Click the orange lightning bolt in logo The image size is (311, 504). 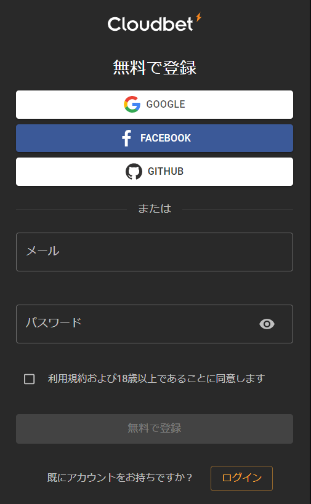(x=198, y=17)
